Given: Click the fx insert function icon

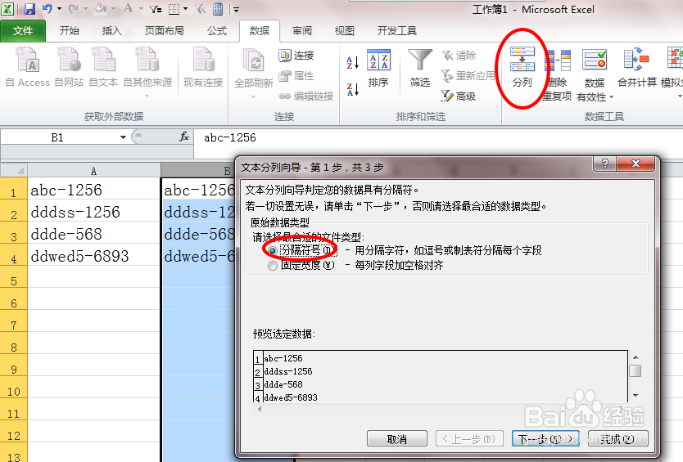Looking at the screenshot, I should [184, 137].
